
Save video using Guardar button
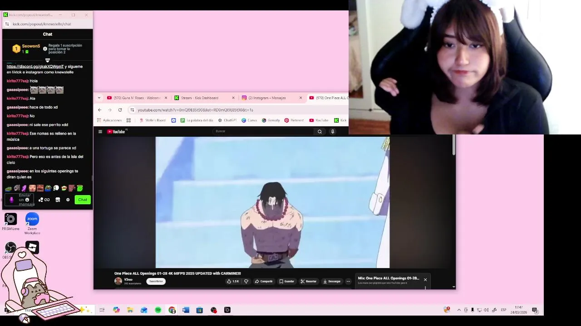(287, 281)
